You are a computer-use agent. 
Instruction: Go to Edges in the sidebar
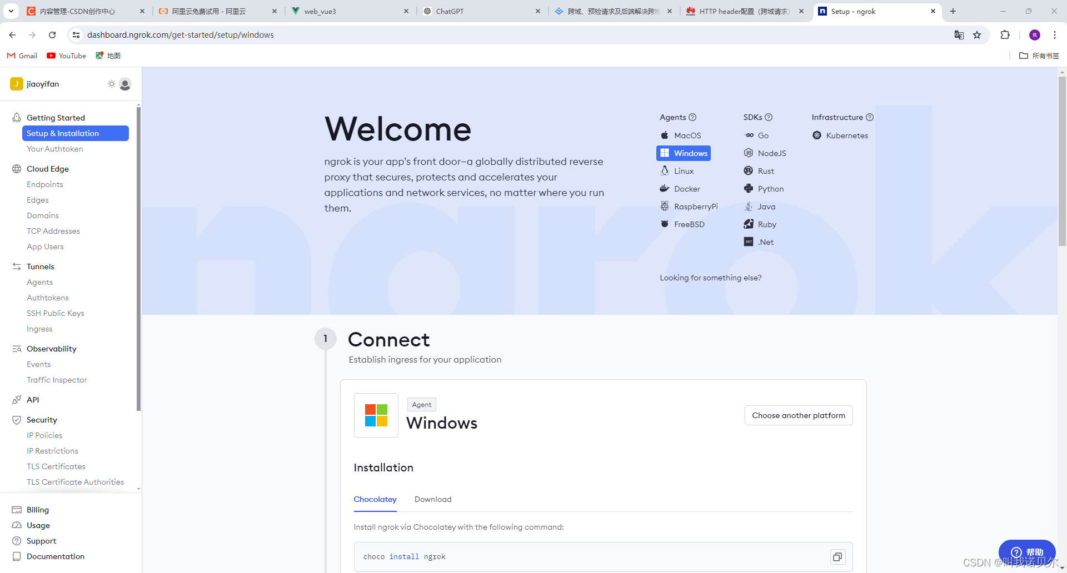pyautogui.click(x=38, y=200)
